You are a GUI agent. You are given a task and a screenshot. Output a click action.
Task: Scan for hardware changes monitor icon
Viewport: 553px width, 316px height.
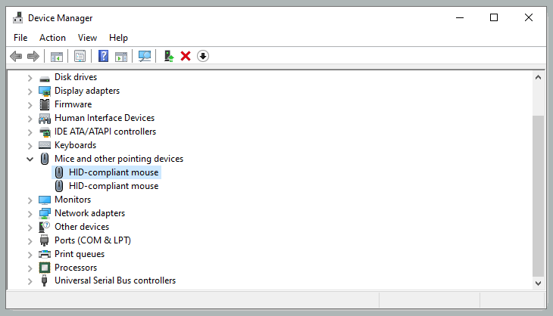click(145, 56)
